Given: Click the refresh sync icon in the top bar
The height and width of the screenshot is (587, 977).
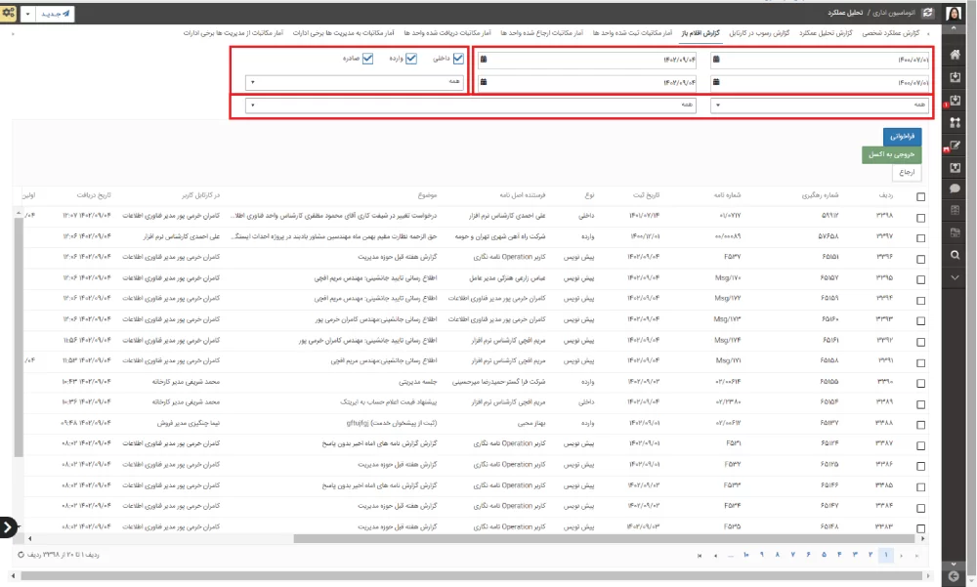Looking at the screenshot, I should 927,13.
